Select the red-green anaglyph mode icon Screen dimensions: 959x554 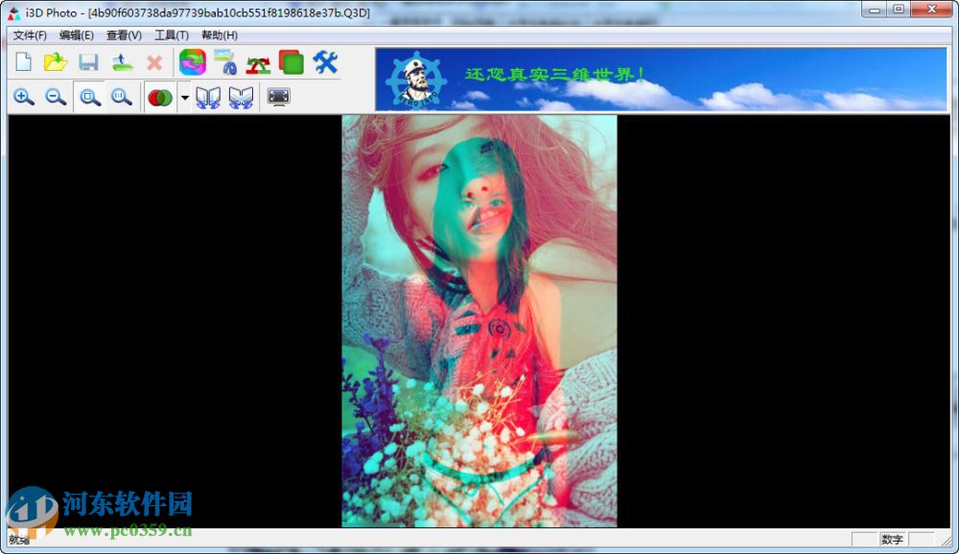tap(159, 96)
